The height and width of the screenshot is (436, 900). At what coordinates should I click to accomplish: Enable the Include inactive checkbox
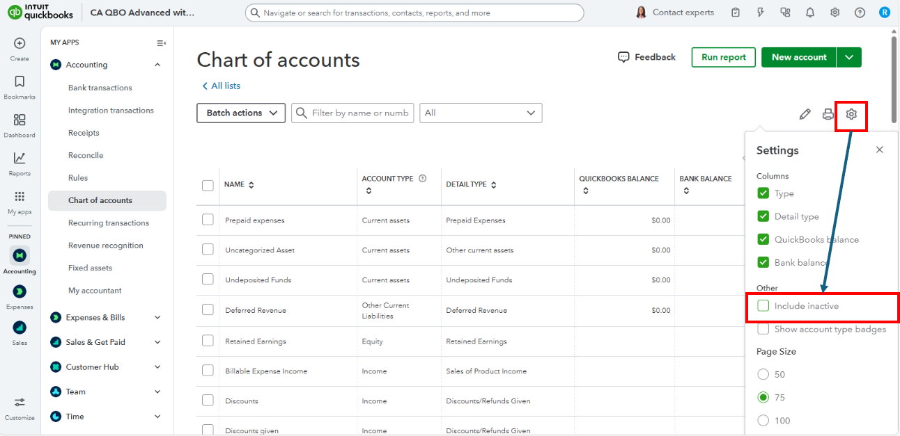(x=763, y=306)
